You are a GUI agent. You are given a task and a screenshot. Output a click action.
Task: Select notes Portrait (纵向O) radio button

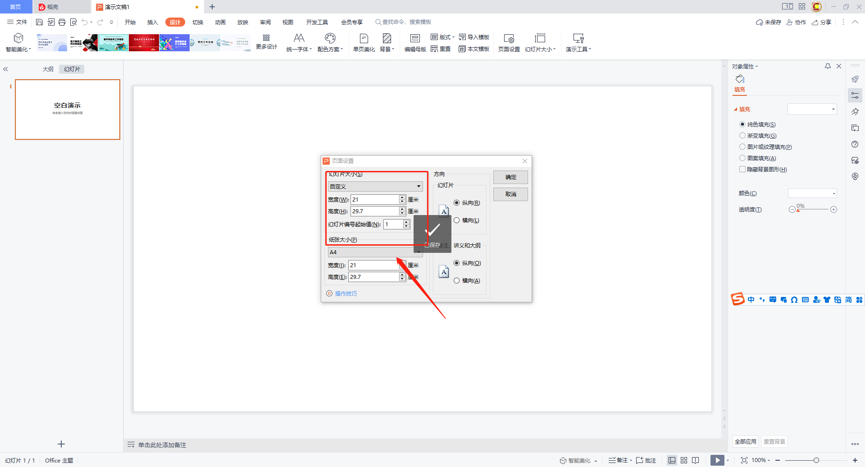[x=457, y=263]
